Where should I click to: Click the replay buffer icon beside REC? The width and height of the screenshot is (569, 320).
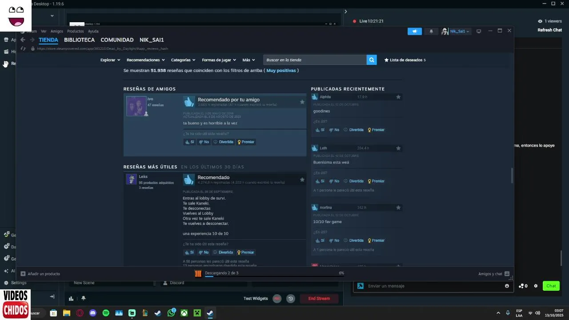click(291, 299)
